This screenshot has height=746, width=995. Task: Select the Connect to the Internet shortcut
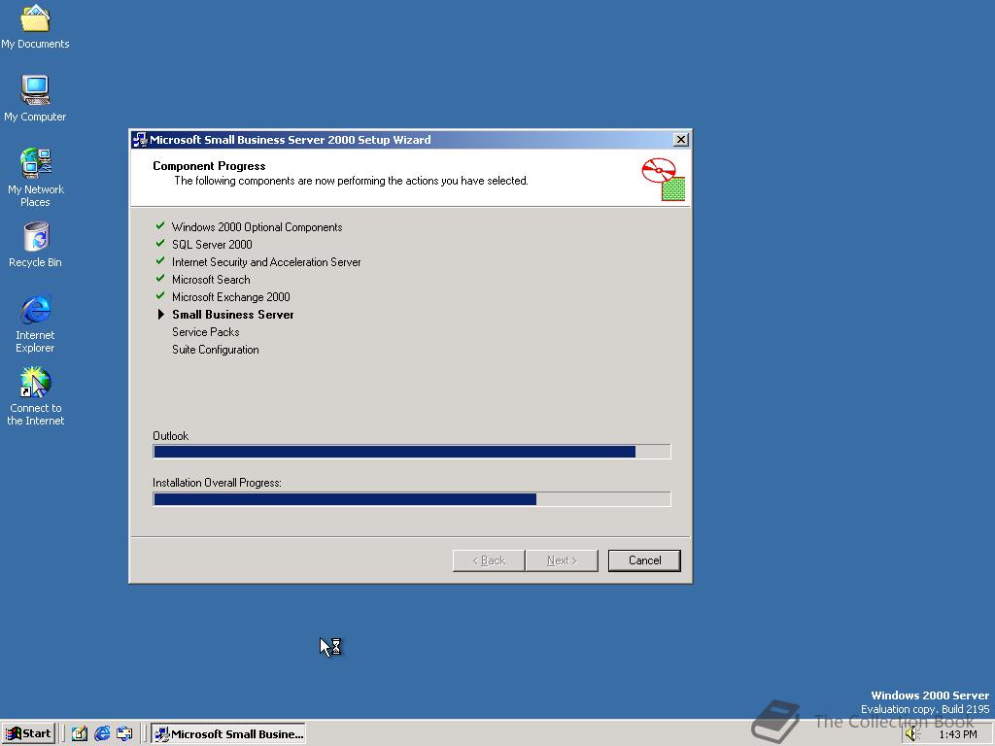click(35, 396)
